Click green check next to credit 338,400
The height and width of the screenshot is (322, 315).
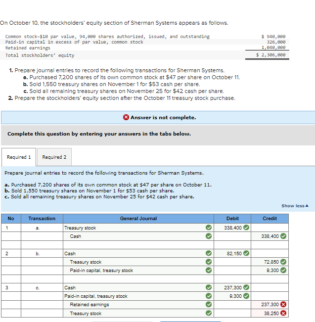(x=283, y=236)
